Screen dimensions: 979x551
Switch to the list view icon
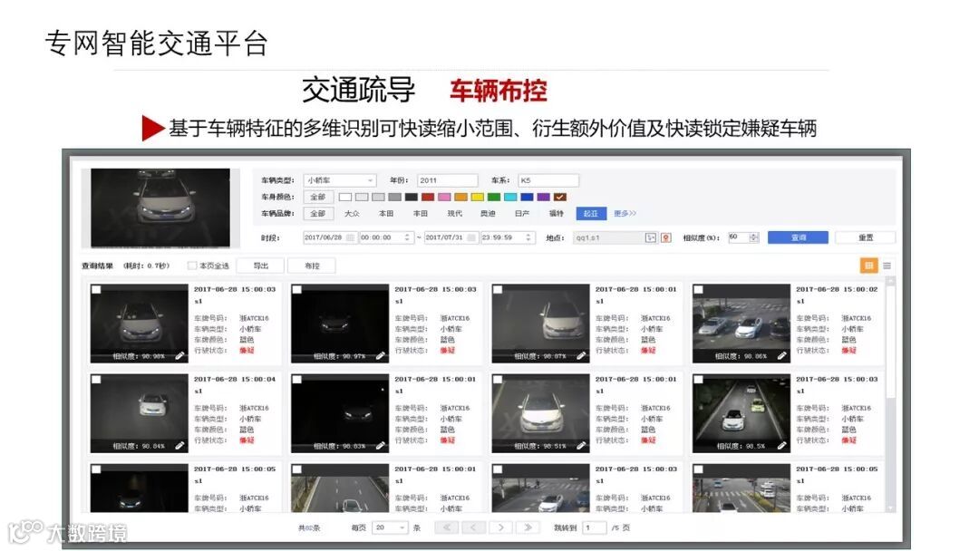[887, 266]
